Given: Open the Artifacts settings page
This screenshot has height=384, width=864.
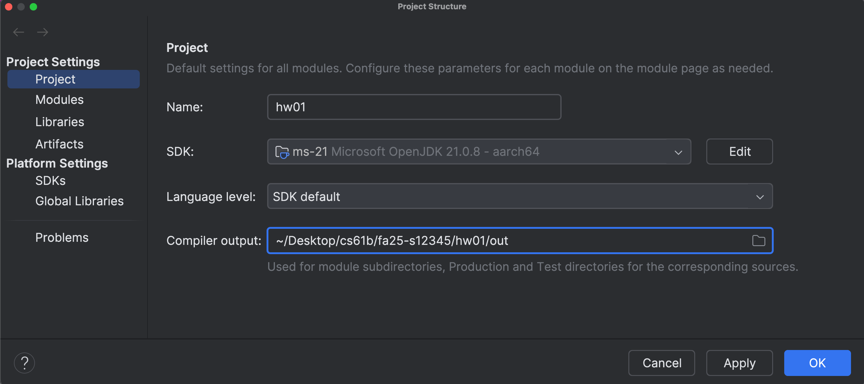Looking at the screenshot, I should click(x=59, y=144).
